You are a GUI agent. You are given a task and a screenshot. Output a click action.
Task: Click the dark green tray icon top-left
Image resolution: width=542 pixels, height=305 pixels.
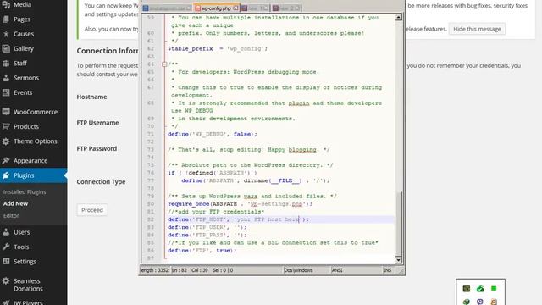(x=467, y=288)
